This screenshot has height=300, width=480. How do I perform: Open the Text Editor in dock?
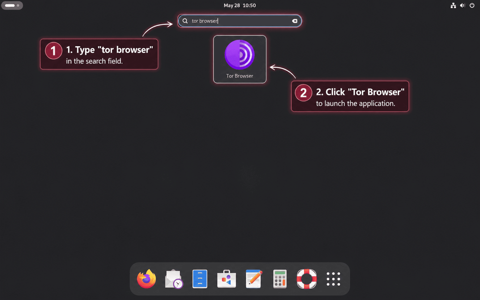253,279
